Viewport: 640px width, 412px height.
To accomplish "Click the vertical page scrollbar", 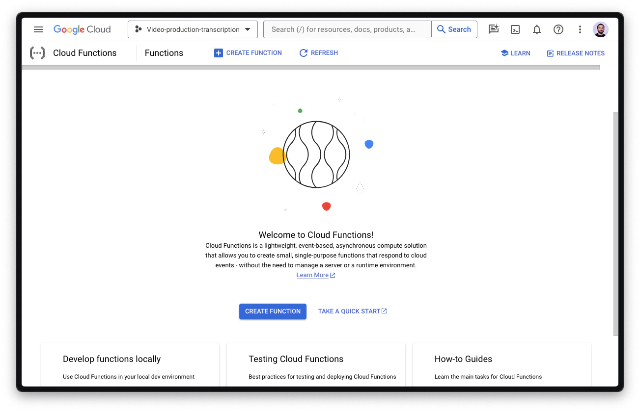I will coord(616,224).
